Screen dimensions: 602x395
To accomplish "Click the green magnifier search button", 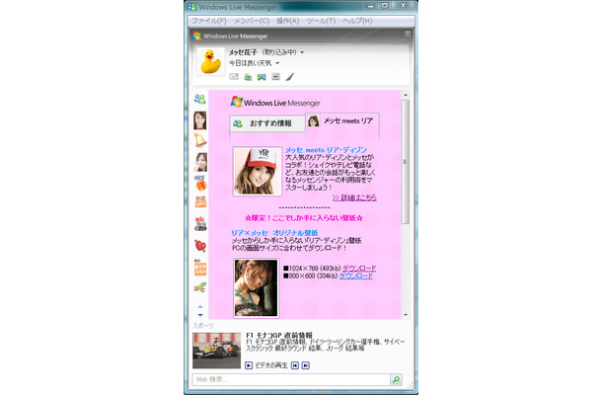I will [x=396, y=379].
